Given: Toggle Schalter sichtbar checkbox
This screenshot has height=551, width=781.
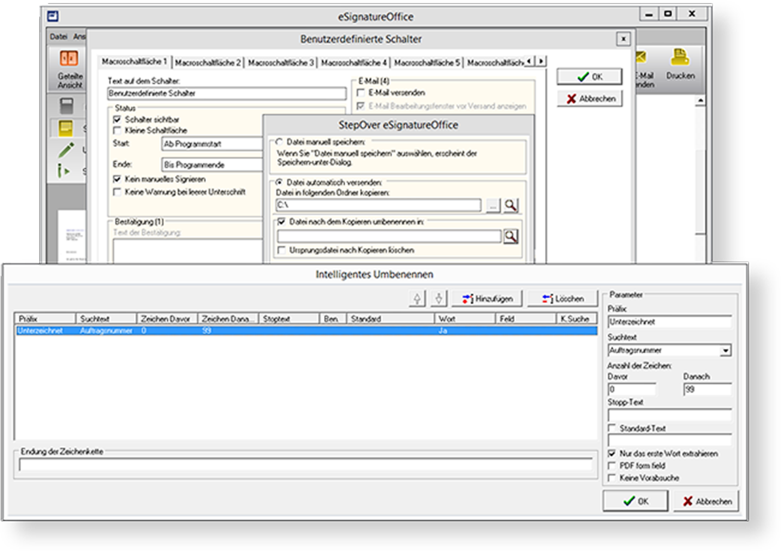Looking at the screenshot, I should click(x=117, y=119).
